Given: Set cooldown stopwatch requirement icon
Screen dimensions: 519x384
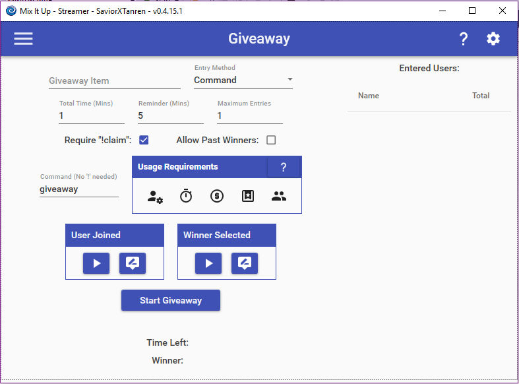Looking at the screenshot, I should pyautogui.click(x=186, y=196).
